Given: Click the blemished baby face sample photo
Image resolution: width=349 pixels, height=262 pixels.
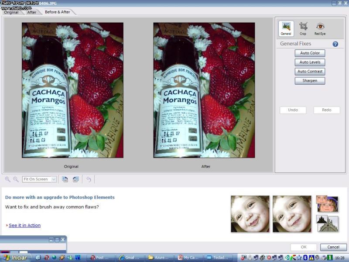Looking at the screenshot, I should point(250,214).
